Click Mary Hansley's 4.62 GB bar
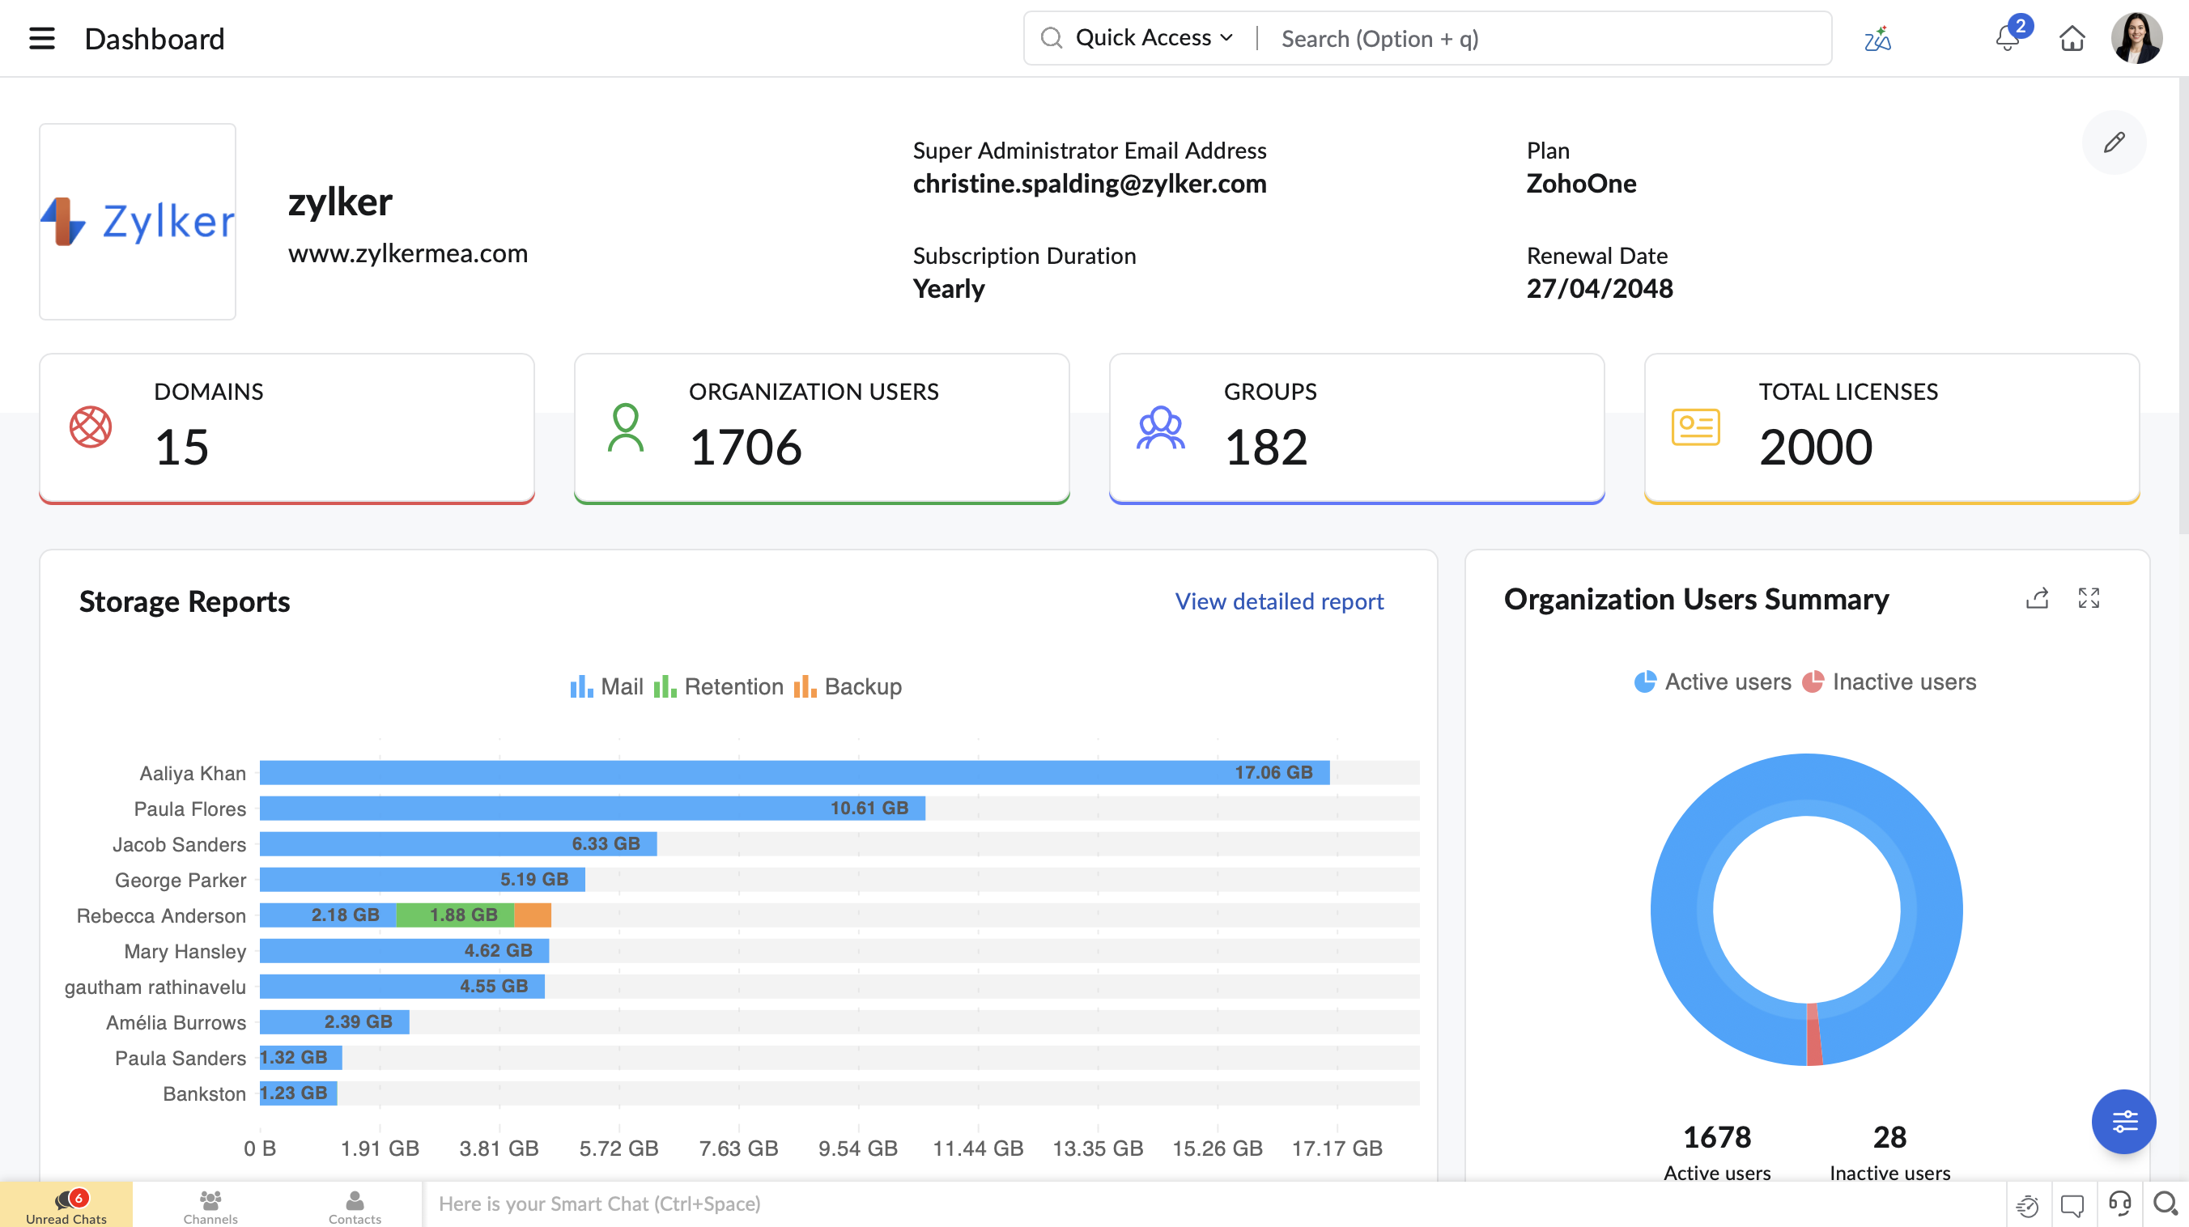 click(405, 951)
